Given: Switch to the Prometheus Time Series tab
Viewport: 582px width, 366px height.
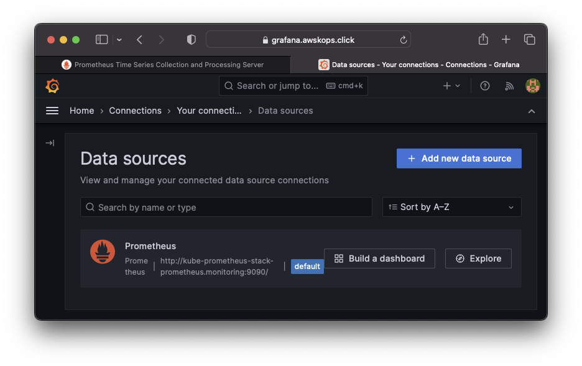Looking at the screenshot, I should (162, 65).
